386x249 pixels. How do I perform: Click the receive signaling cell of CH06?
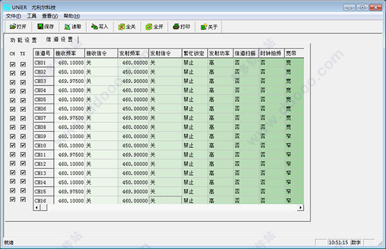pos(102,109)
